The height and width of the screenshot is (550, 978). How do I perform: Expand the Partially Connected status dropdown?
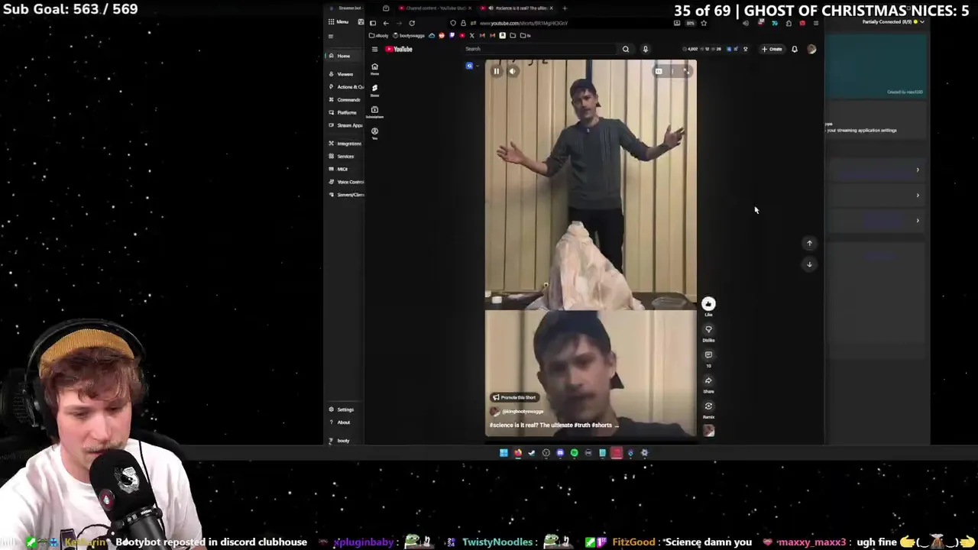pos(923,21)
